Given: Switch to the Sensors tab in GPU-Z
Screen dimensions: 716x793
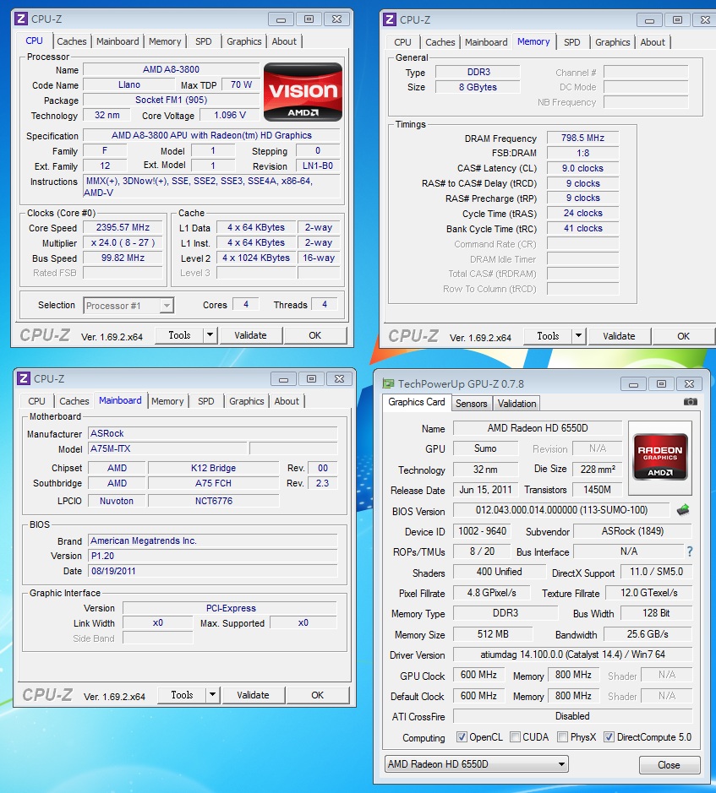Looking at the screenshot, I should [471, 404].
